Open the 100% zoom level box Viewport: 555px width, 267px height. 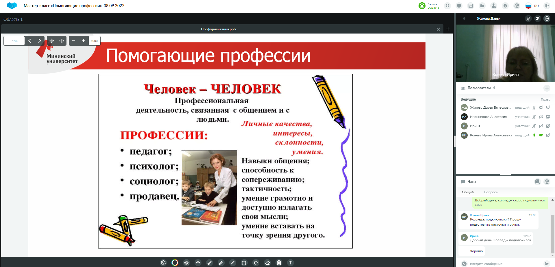[x=95, y=41]
